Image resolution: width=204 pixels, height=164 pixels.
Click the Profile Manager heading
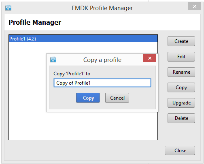pyautogui.click(x=35, y=22)
